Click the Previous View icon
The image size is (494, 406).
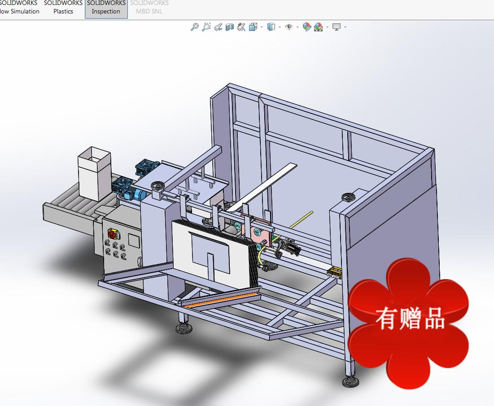(218, 27)
